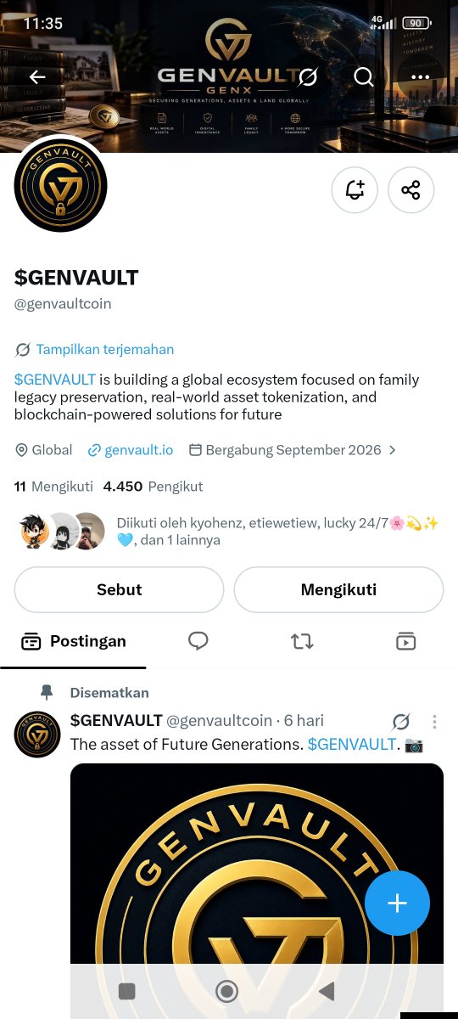Screen dimensions: 458x1019
Task: View the 4.450 Pengikut followers list
Action: coord(153,487)
